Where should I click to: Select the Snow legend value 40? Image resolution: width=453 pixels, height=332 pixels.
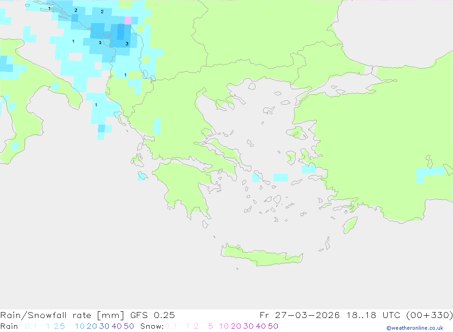[261, 326]
